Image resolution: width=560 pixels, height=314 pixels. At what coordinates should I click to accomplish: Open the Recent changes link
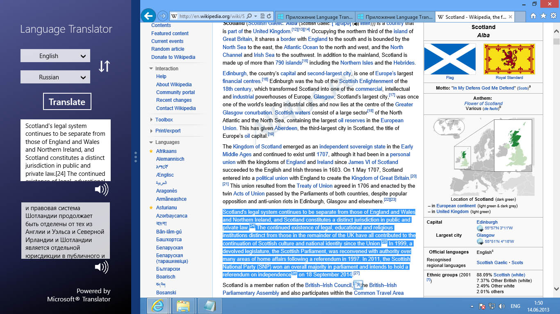tap(174, 100)
